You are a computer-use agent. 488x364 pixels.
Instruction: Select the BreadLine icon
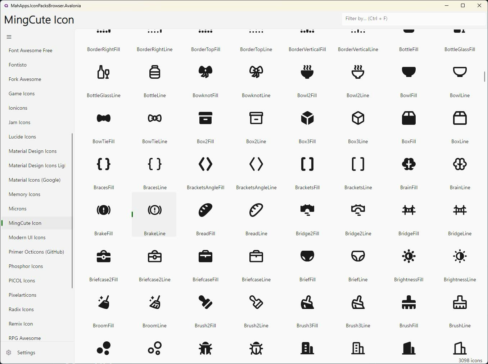[x=256, y=210]
